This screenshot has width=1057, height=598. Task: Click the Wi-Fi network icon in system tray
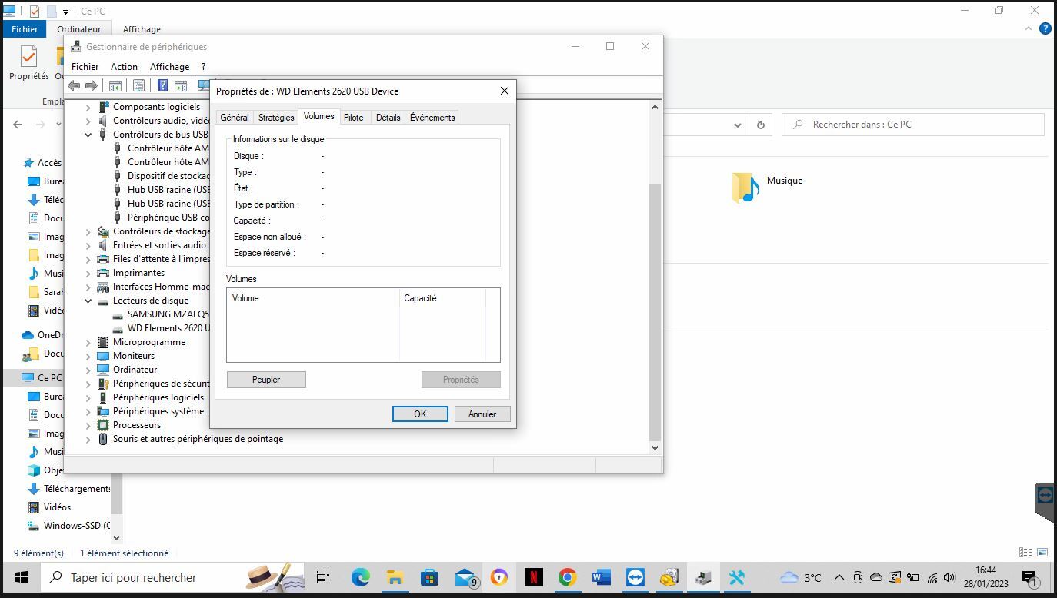pos(932,577)
